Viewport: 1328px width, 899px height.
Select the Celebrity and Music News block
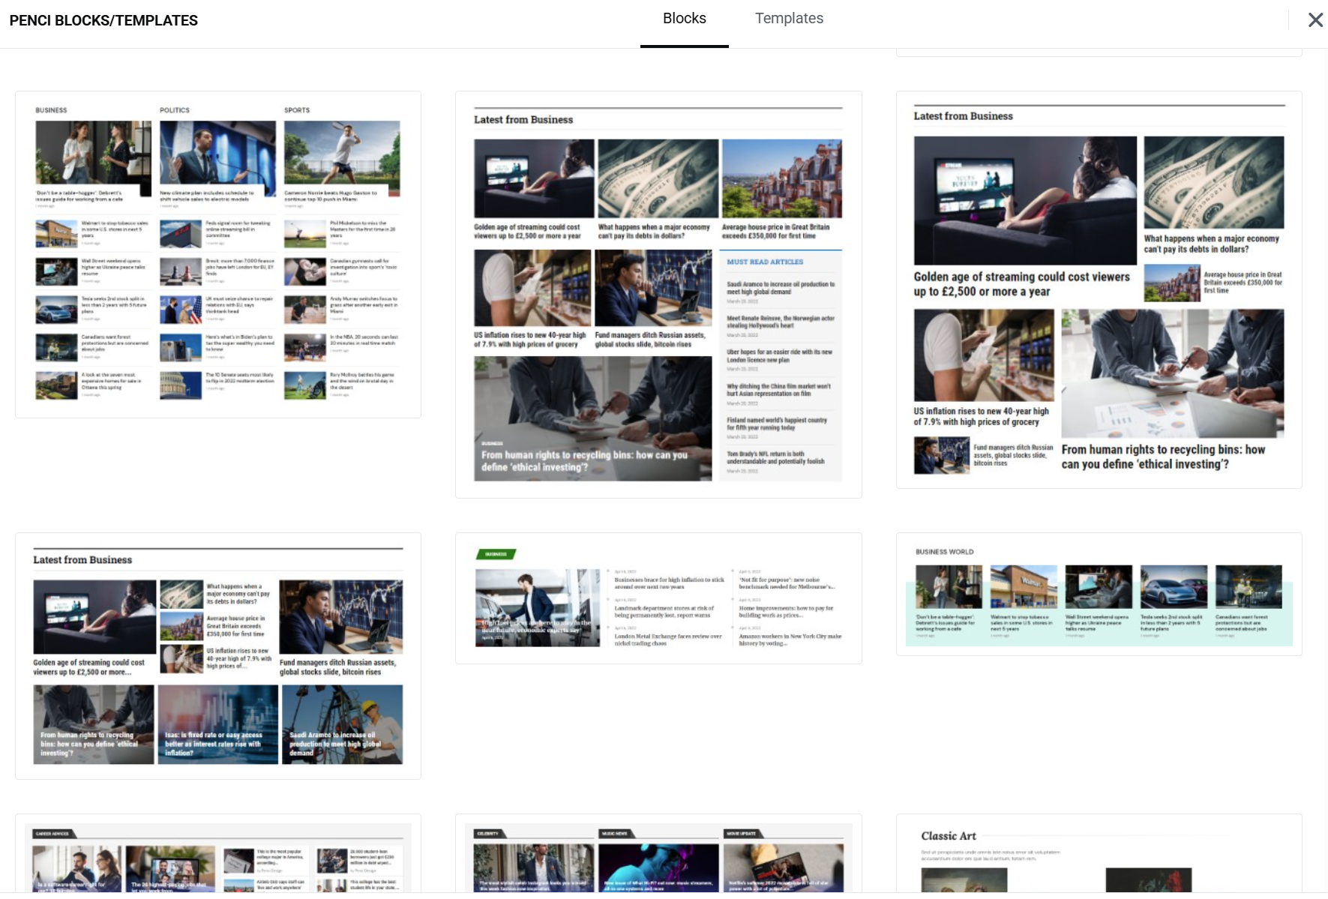coord(658,855)
